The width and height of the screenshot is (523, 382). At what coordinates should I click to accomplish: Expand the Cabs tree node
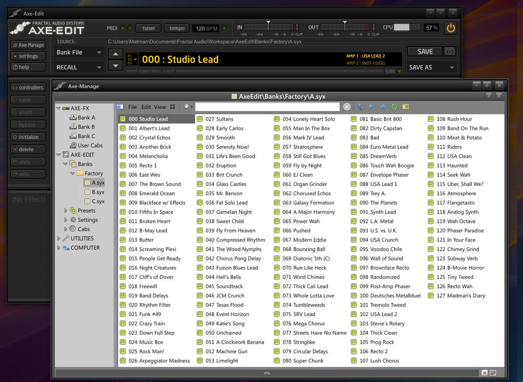tap(66, 229)
